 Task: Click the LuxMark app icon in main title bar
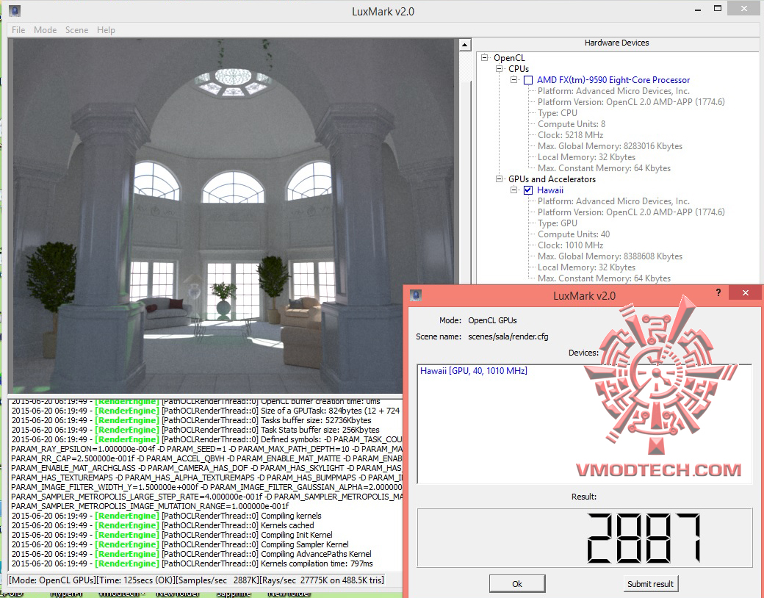pyautogui.click(x=15, y=10)
